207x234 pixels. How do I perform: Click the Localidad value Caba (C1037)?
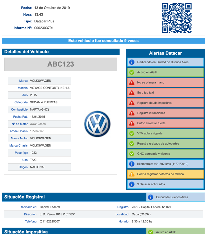pos(141,214)
